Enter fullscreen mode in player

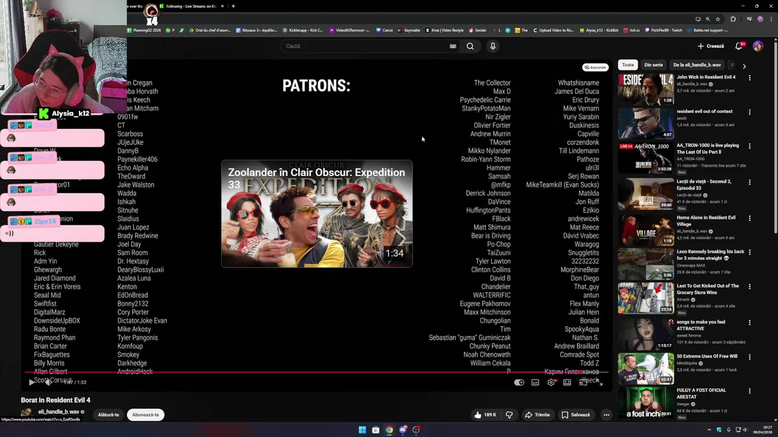coord(599,382)
